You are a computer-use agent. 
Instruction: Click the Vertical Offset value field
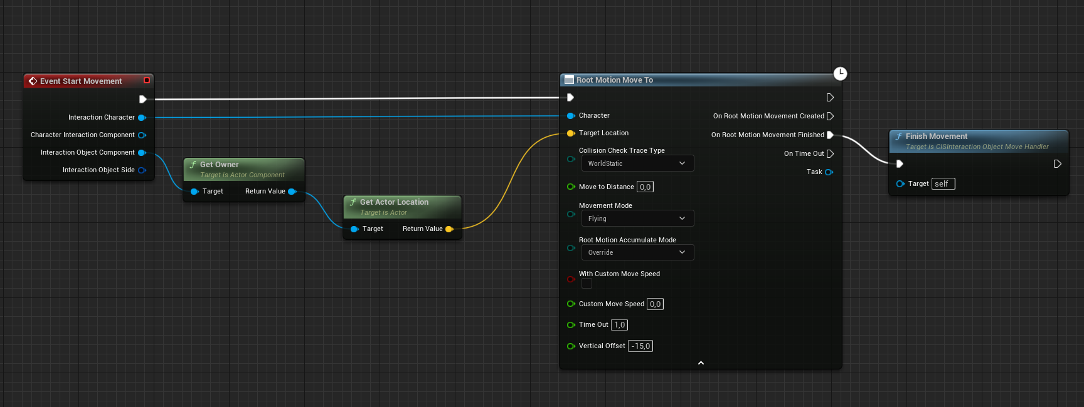pos(640,346)
